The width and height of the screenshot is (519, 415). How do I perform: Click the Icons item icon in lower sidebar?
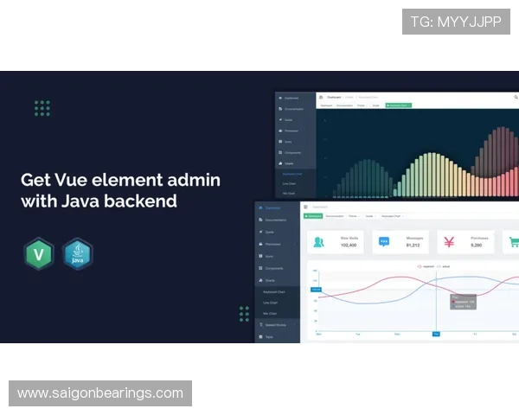tap(260, 256)
